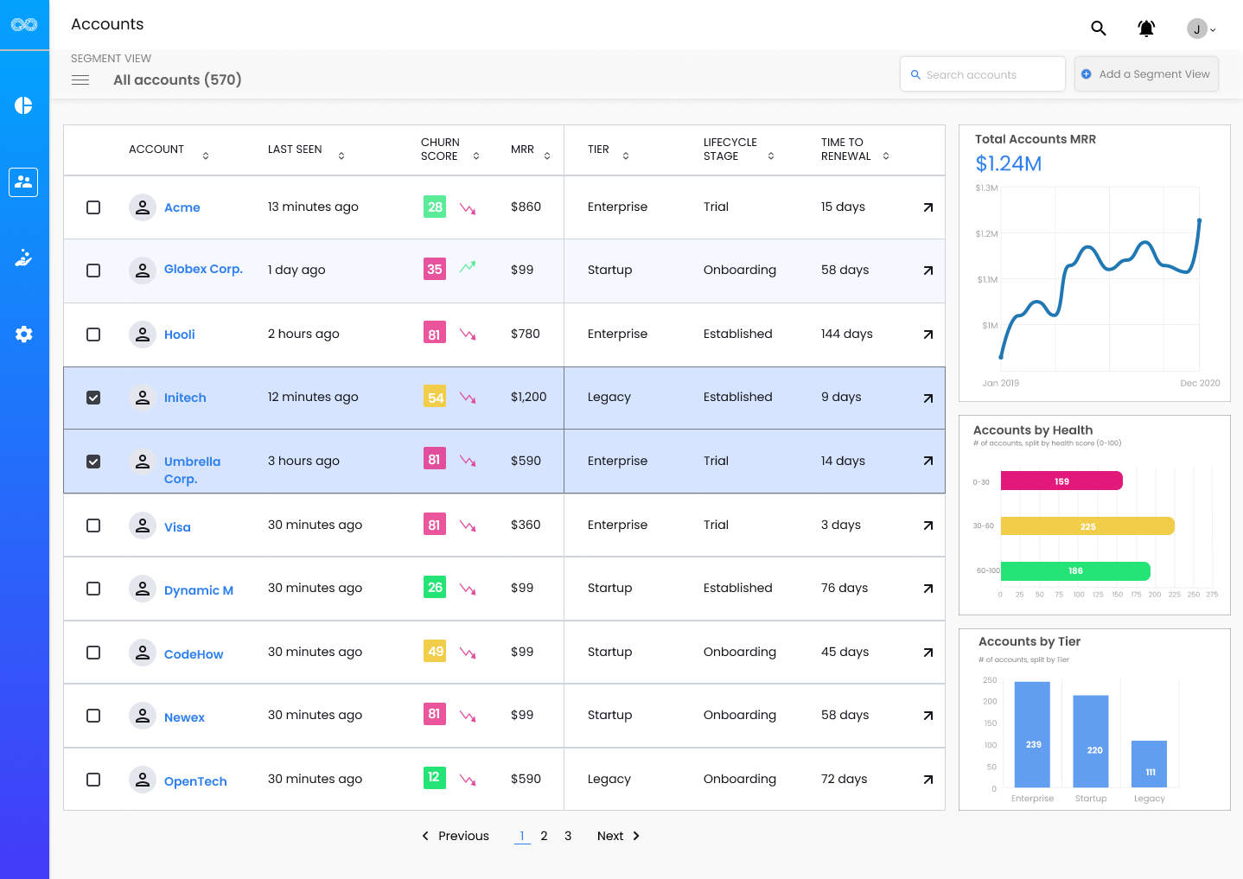
Task: Check the CodeHow row checkbox
Action: pyautogui.click(x=93, y=653)
